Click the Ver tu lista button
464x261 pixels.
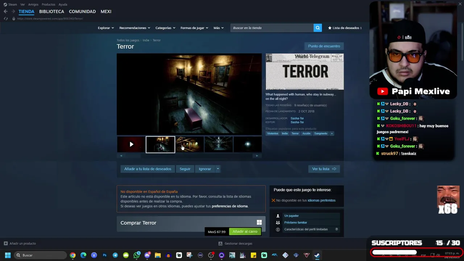pos(324,169)
